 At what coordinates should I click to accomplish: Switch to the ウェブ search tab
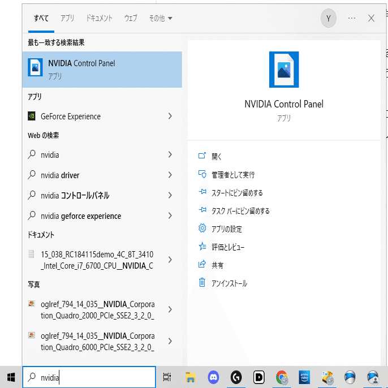[131, 18]
